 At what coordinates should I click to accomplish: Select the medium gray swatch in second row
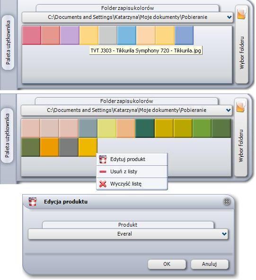click(69, 147)
